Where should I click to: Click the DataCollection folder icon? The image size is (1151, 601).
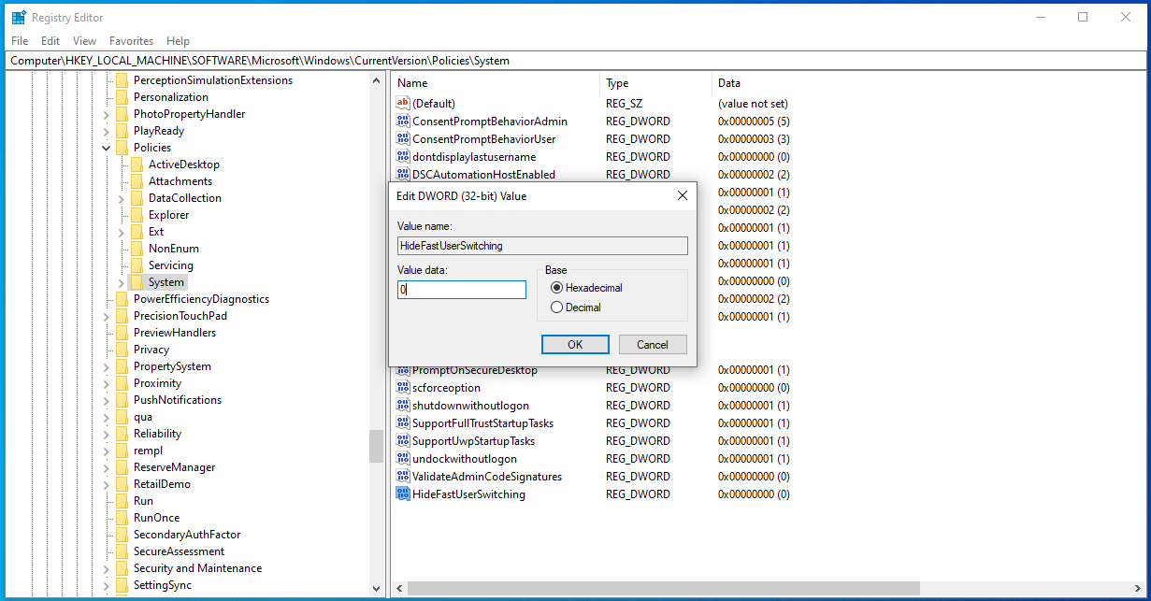(137, 198)
